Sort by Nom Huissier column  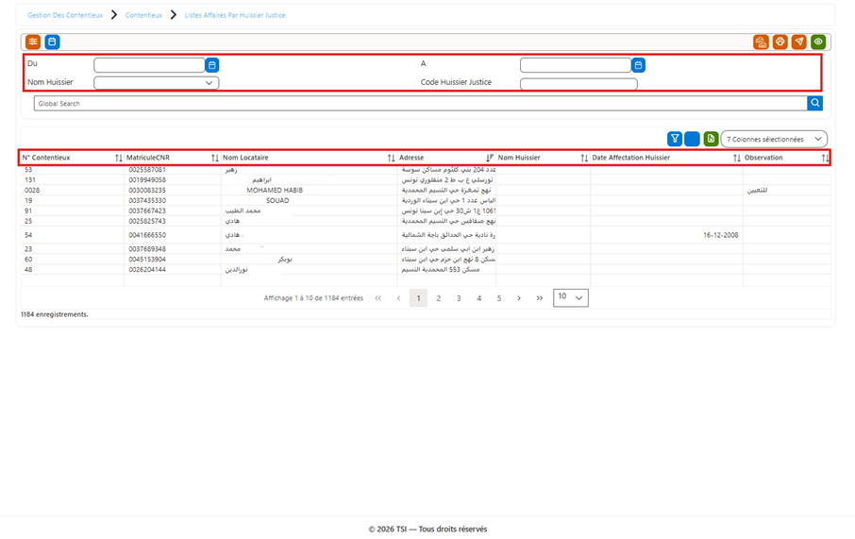tap(584, 158)
